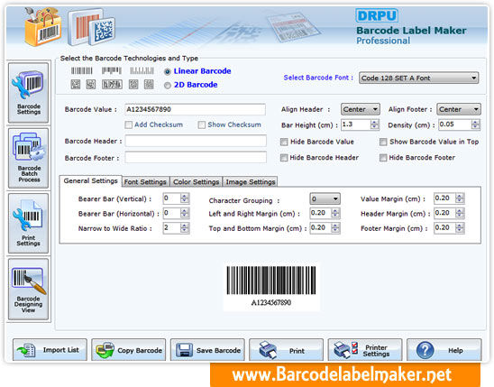
Task: Open the Character Grouping dropdown
Action: [x=325, y=198]
